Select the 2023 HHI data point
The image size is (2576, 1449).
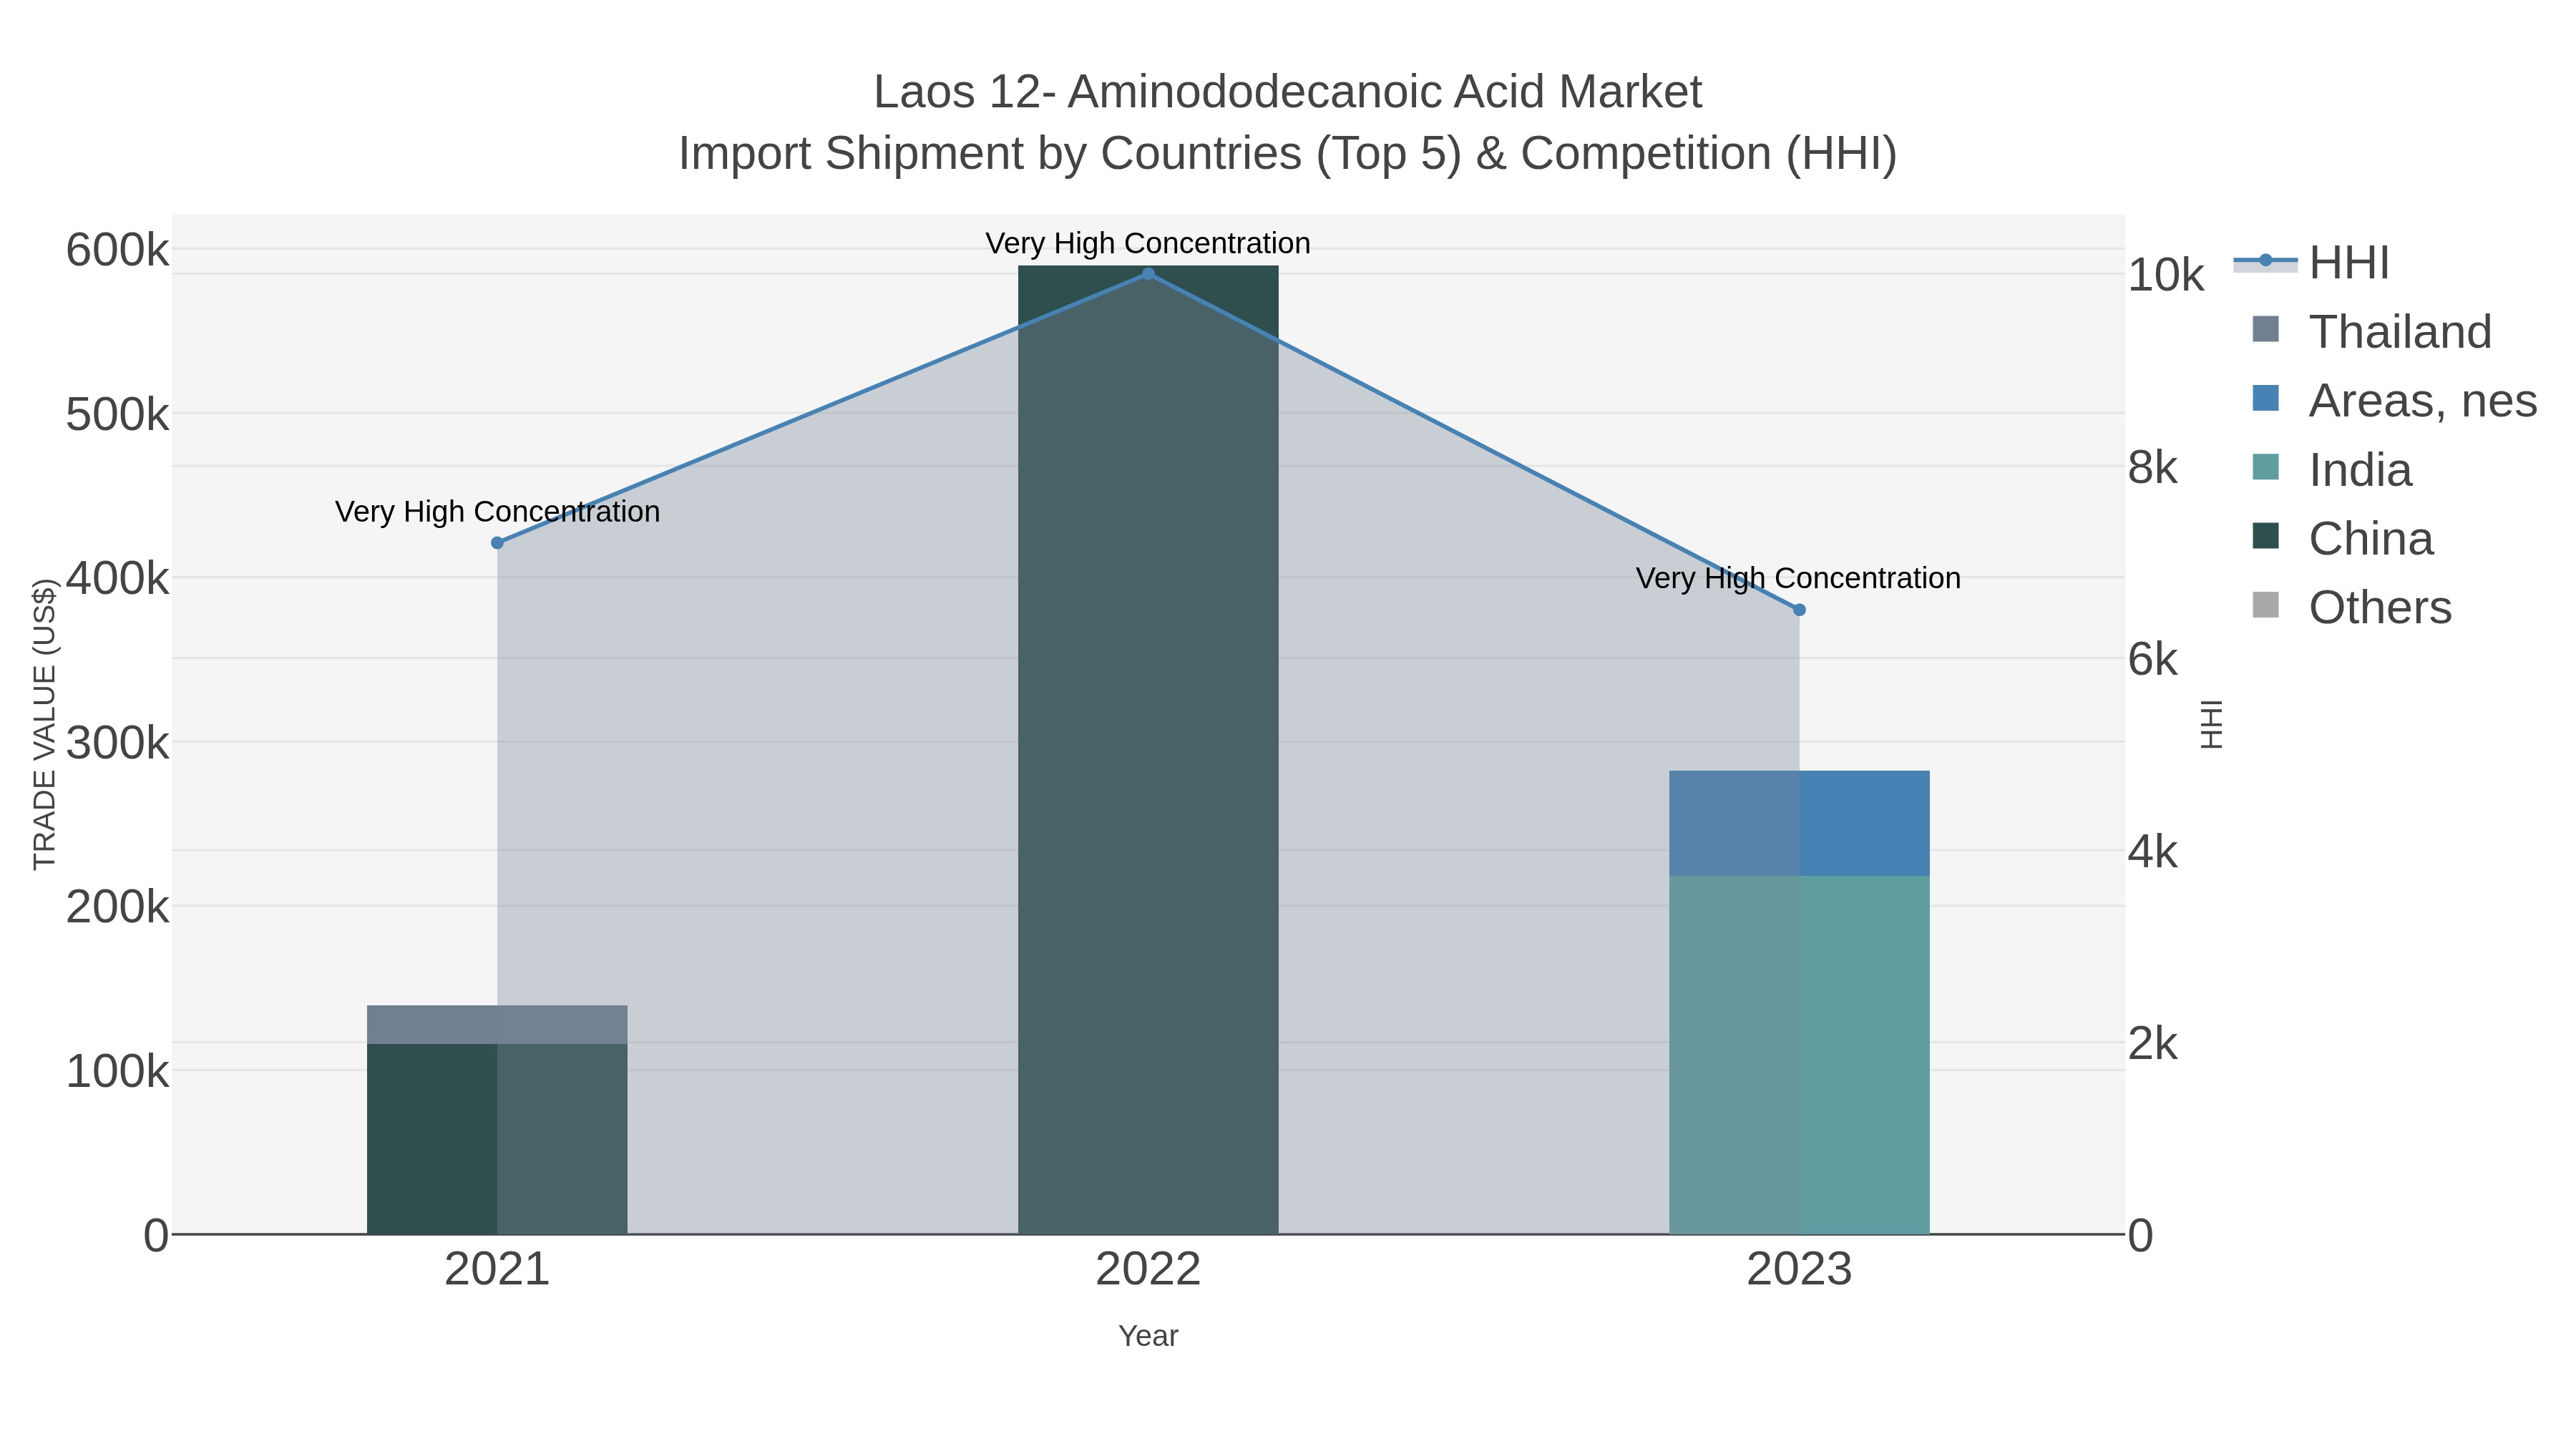(1799, 610)
